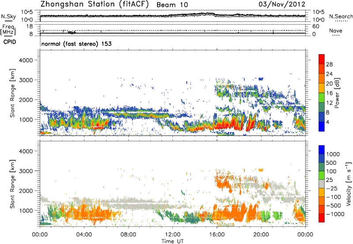This screenshot has height=244, width=353.
Task: Select the "Beam 10" label
Action: (x=172, y=5)
